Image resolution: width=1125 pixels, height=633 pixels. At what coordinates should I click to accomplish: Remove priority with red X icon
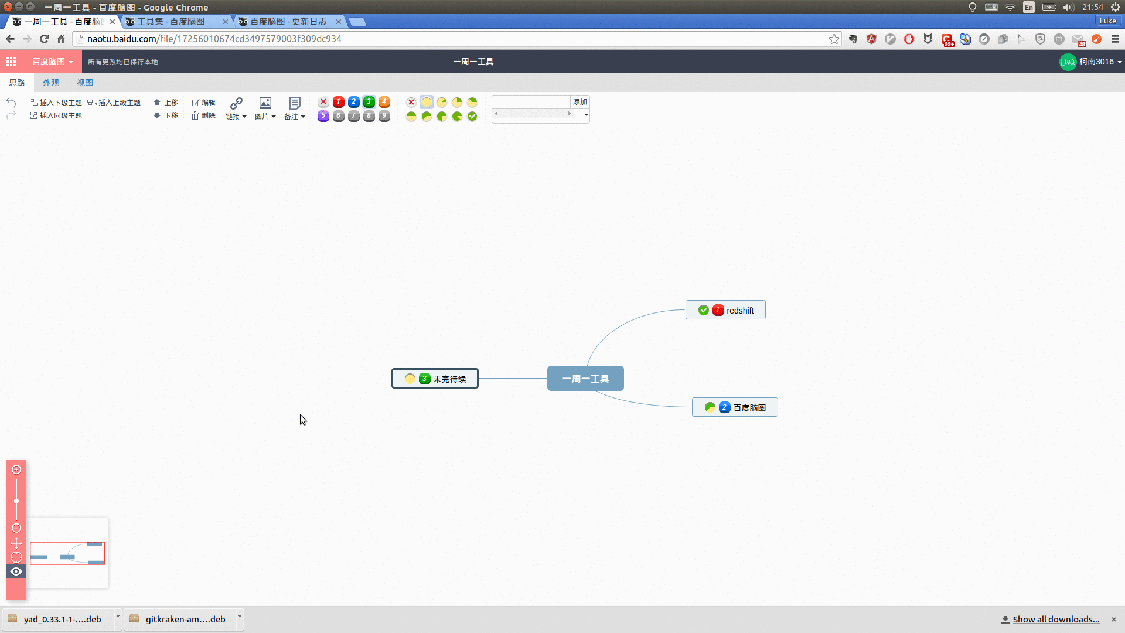pyautogui.click(x=323, y=102)
